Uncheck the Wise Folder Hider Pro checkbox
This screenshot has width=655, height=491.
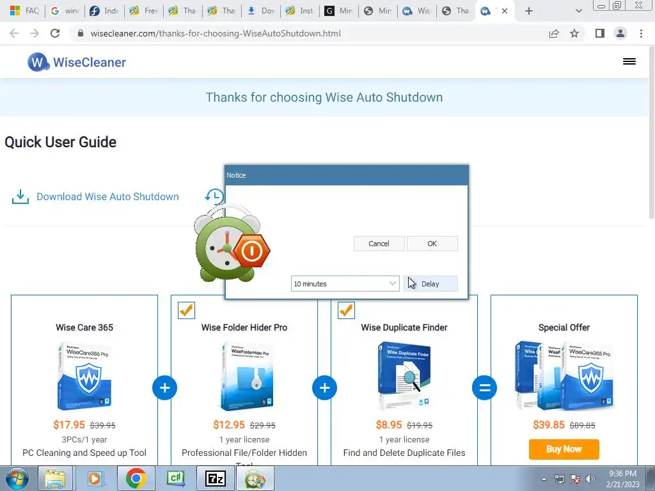[186, 310]
